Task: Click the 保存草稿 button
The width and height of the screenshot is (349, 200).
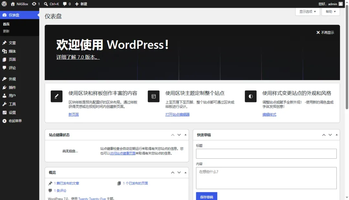Action: point(206,197)
